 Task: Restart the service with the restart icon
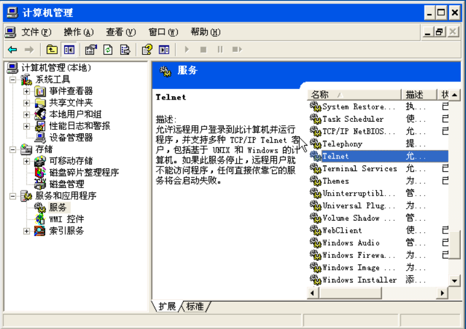(237, 49)
